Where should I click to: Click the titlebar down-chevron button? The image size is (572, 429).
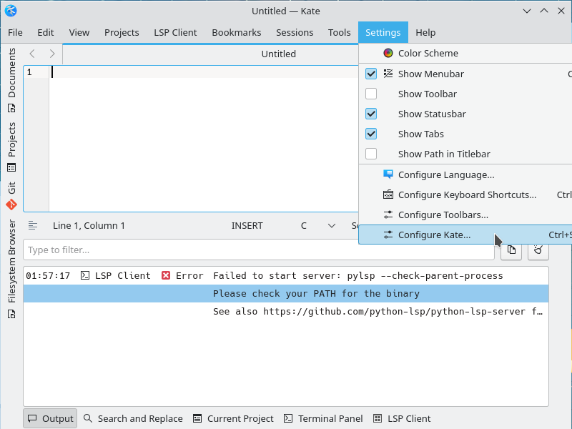coord(527,11)
